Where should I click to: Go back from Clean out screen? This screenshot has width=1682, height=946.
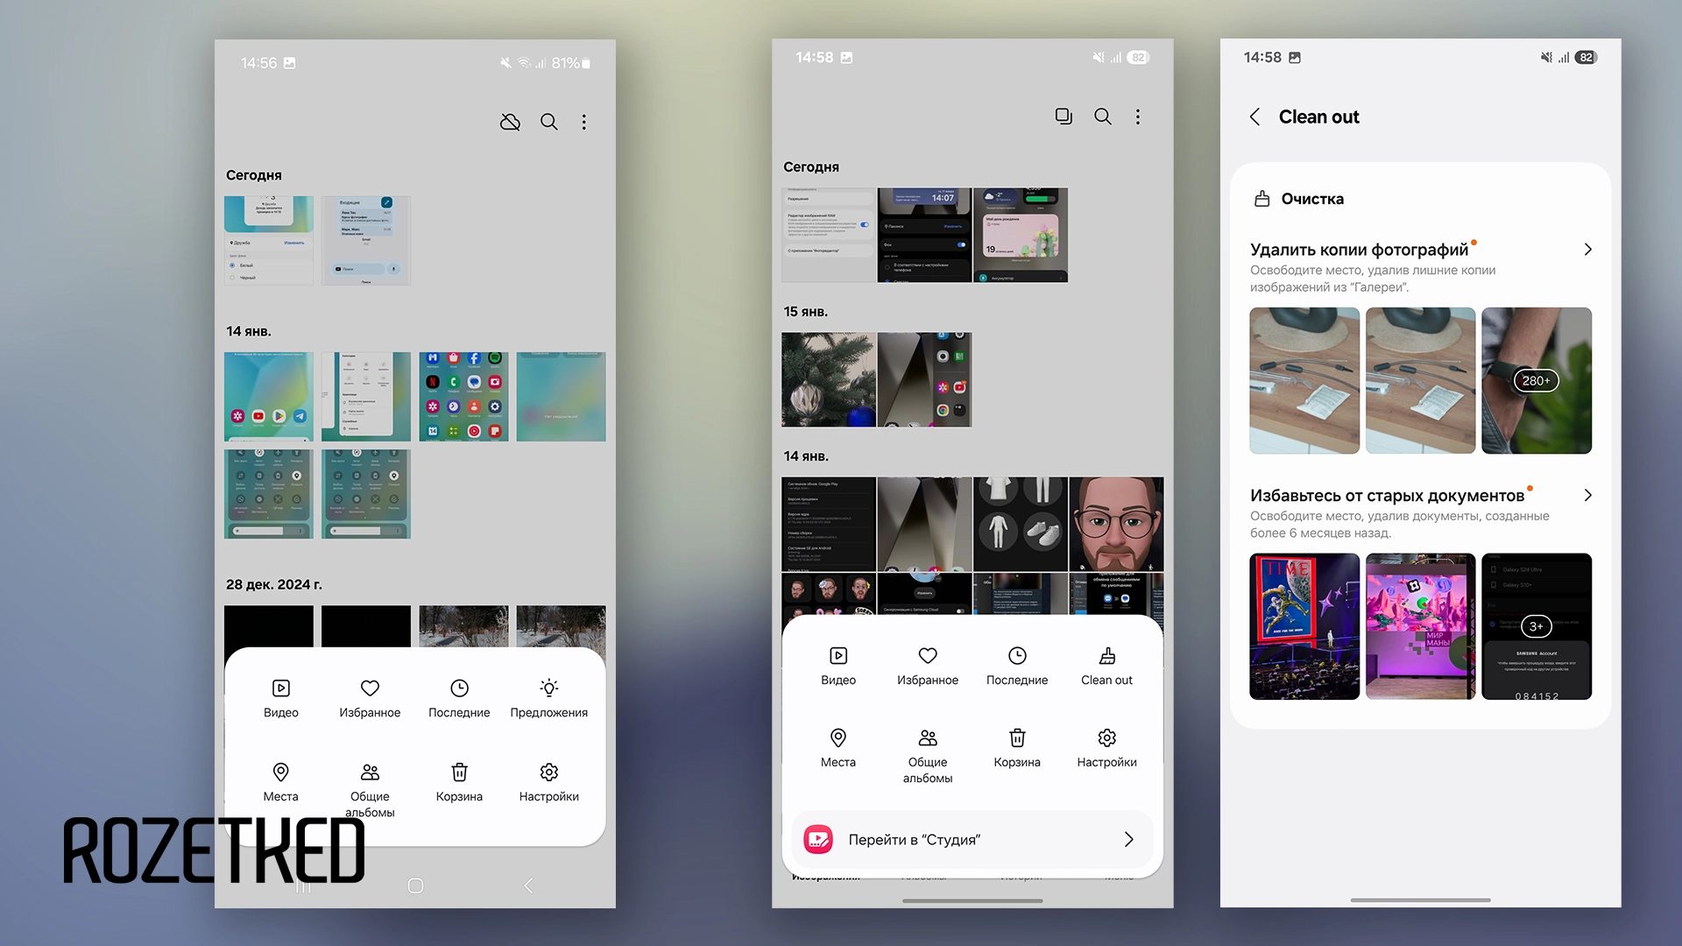(1255, 117)
